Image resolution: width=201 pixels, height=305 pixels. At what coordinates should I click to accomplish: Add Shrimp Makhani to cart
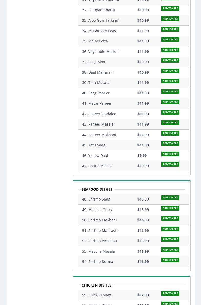click(170, 218)
